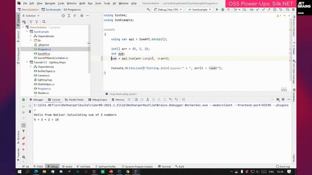Open Solution explorer options gear
312x175 pixels.
coord(82,16)
